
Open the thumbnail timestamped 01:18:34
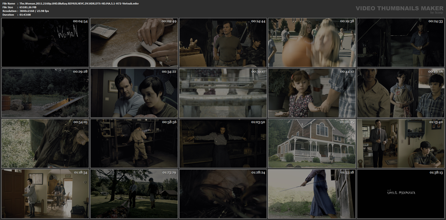[45, 194]
